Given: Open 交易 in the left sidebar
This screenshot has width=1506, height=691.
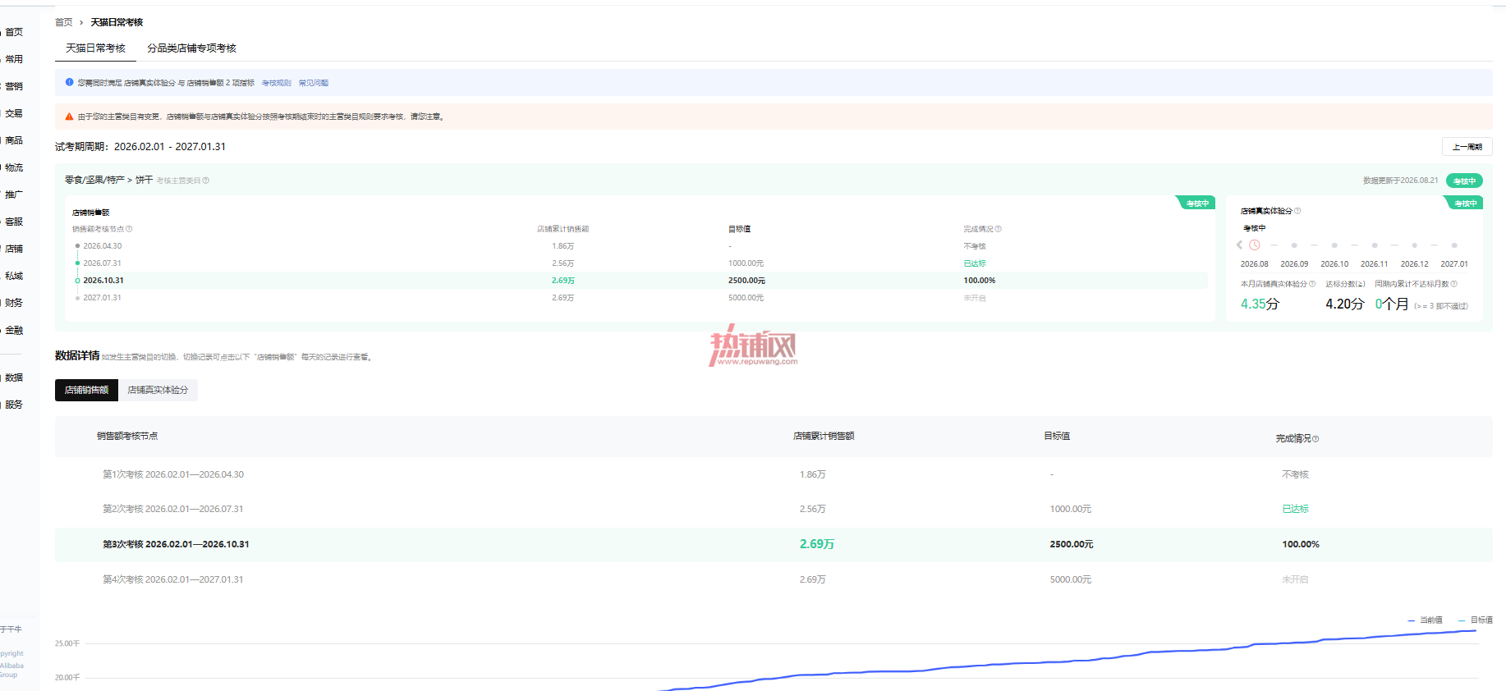Looking at the screenshot, I should point(14,113).
